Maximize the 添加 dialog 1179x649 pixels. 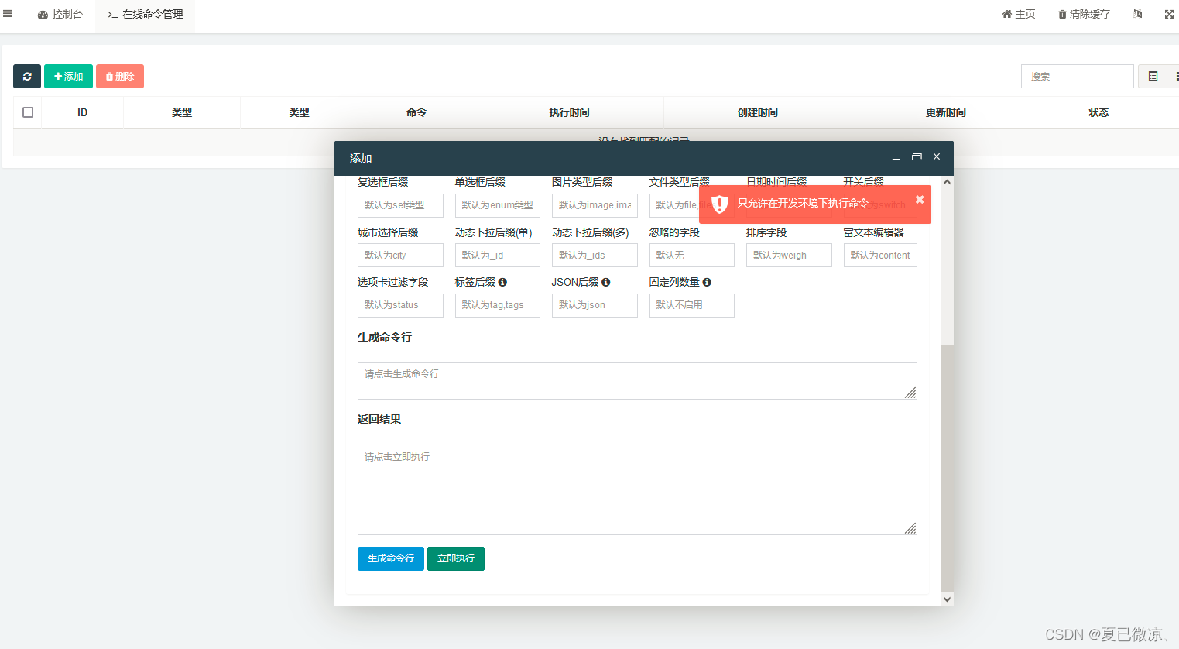click(x=917, y=157)
